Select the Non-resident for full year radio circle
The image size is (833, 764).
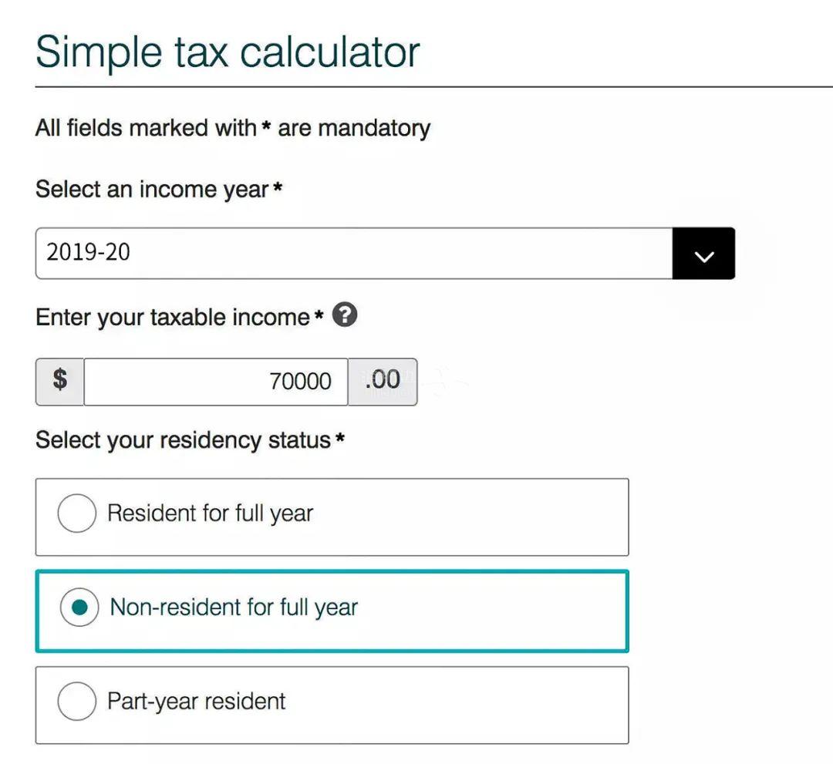(x=79, y=607)
